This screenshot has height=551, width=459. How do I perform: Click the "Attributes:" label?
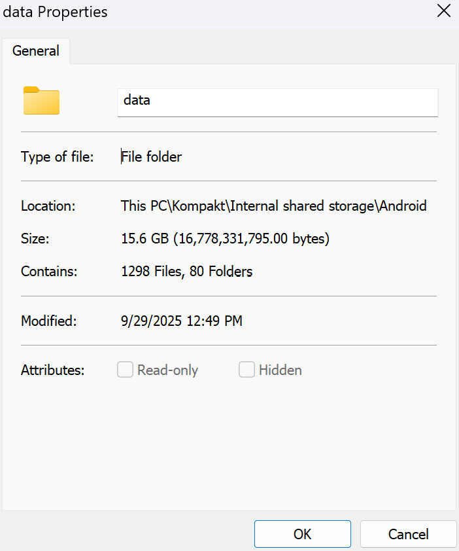[53, 370]
